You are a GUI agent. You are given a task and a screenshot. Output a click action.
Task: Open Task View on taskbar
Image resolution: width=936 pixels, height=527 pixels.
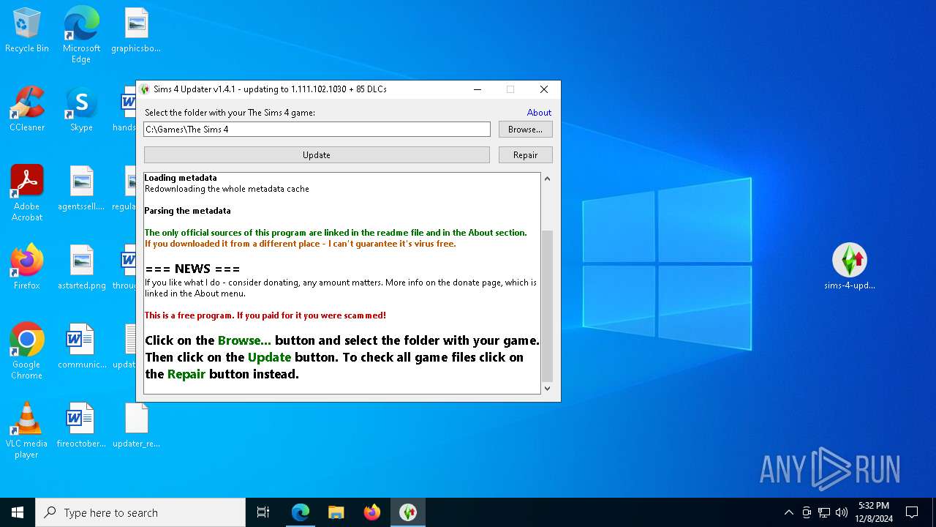pyautogui.click(x=263, y=512)
